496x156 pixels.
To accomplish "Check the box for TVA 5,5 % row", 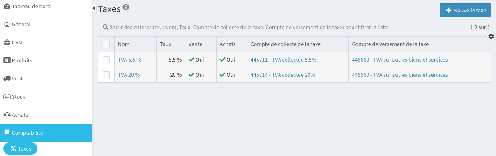I will tap(106, 60).
